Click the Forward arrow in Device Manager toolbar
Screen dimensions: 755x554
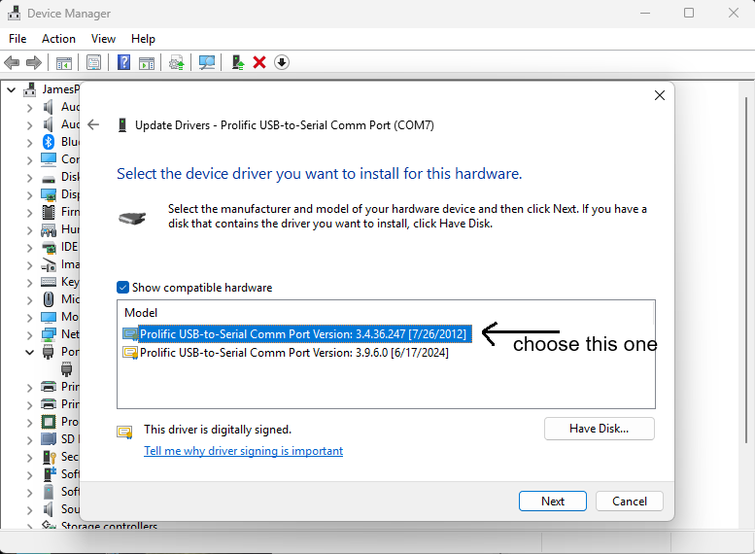click(x=34, y=62)
